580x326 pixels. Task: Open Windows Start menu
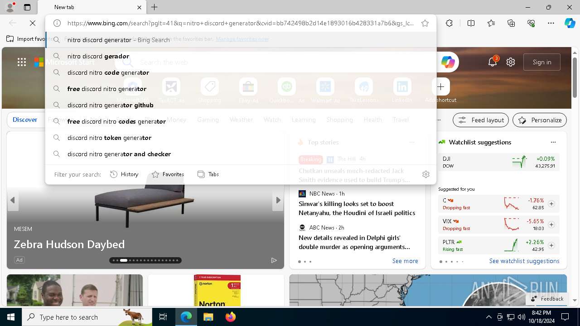point(11,317)
